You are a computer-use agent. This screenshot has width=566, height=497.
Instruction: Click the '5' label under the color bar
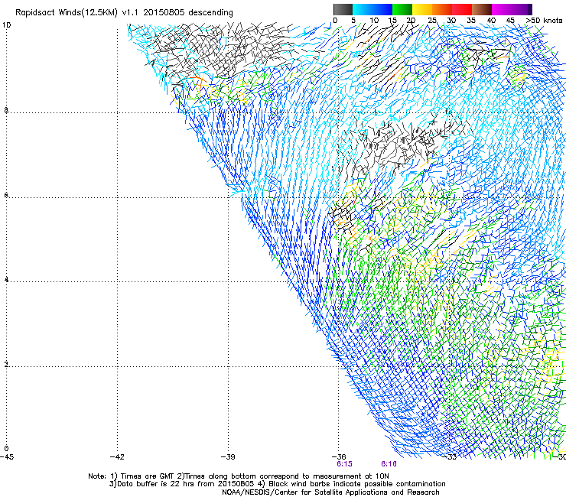pyautogui.click(x=353, y=21)
